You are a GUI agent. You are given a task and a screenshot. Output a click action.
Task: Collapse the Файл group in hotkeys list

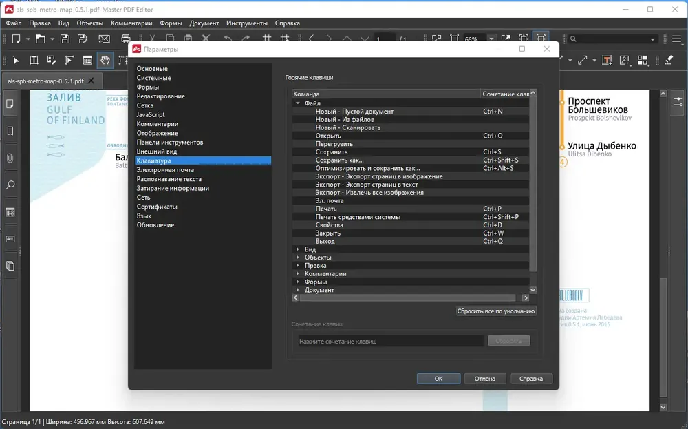click(298, 103)
